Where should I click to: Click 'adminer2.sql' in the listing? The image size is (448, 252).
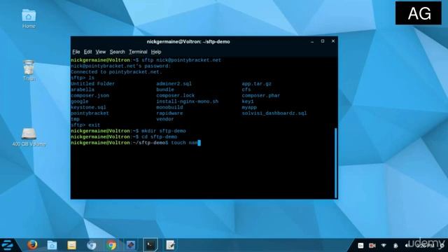(x=174, y=84)
